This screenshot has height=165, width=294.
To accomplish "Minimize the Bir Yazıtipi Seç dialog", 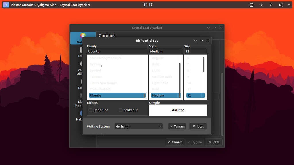I will (x=195, y=40).
